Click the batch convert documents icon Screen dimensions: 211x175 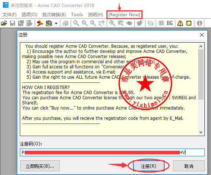(49, 23)
